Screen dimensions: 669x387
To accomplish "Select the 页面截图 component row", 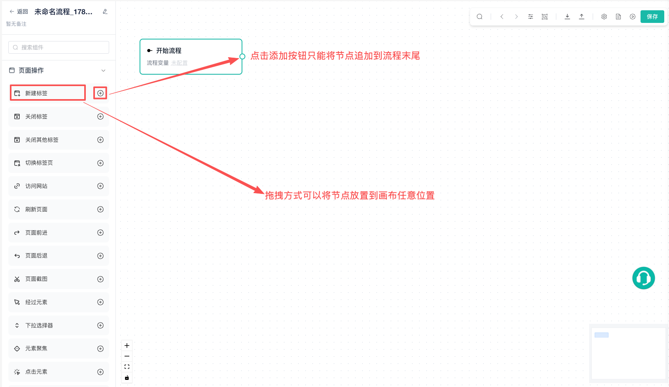I will click(x=59, y=279).
